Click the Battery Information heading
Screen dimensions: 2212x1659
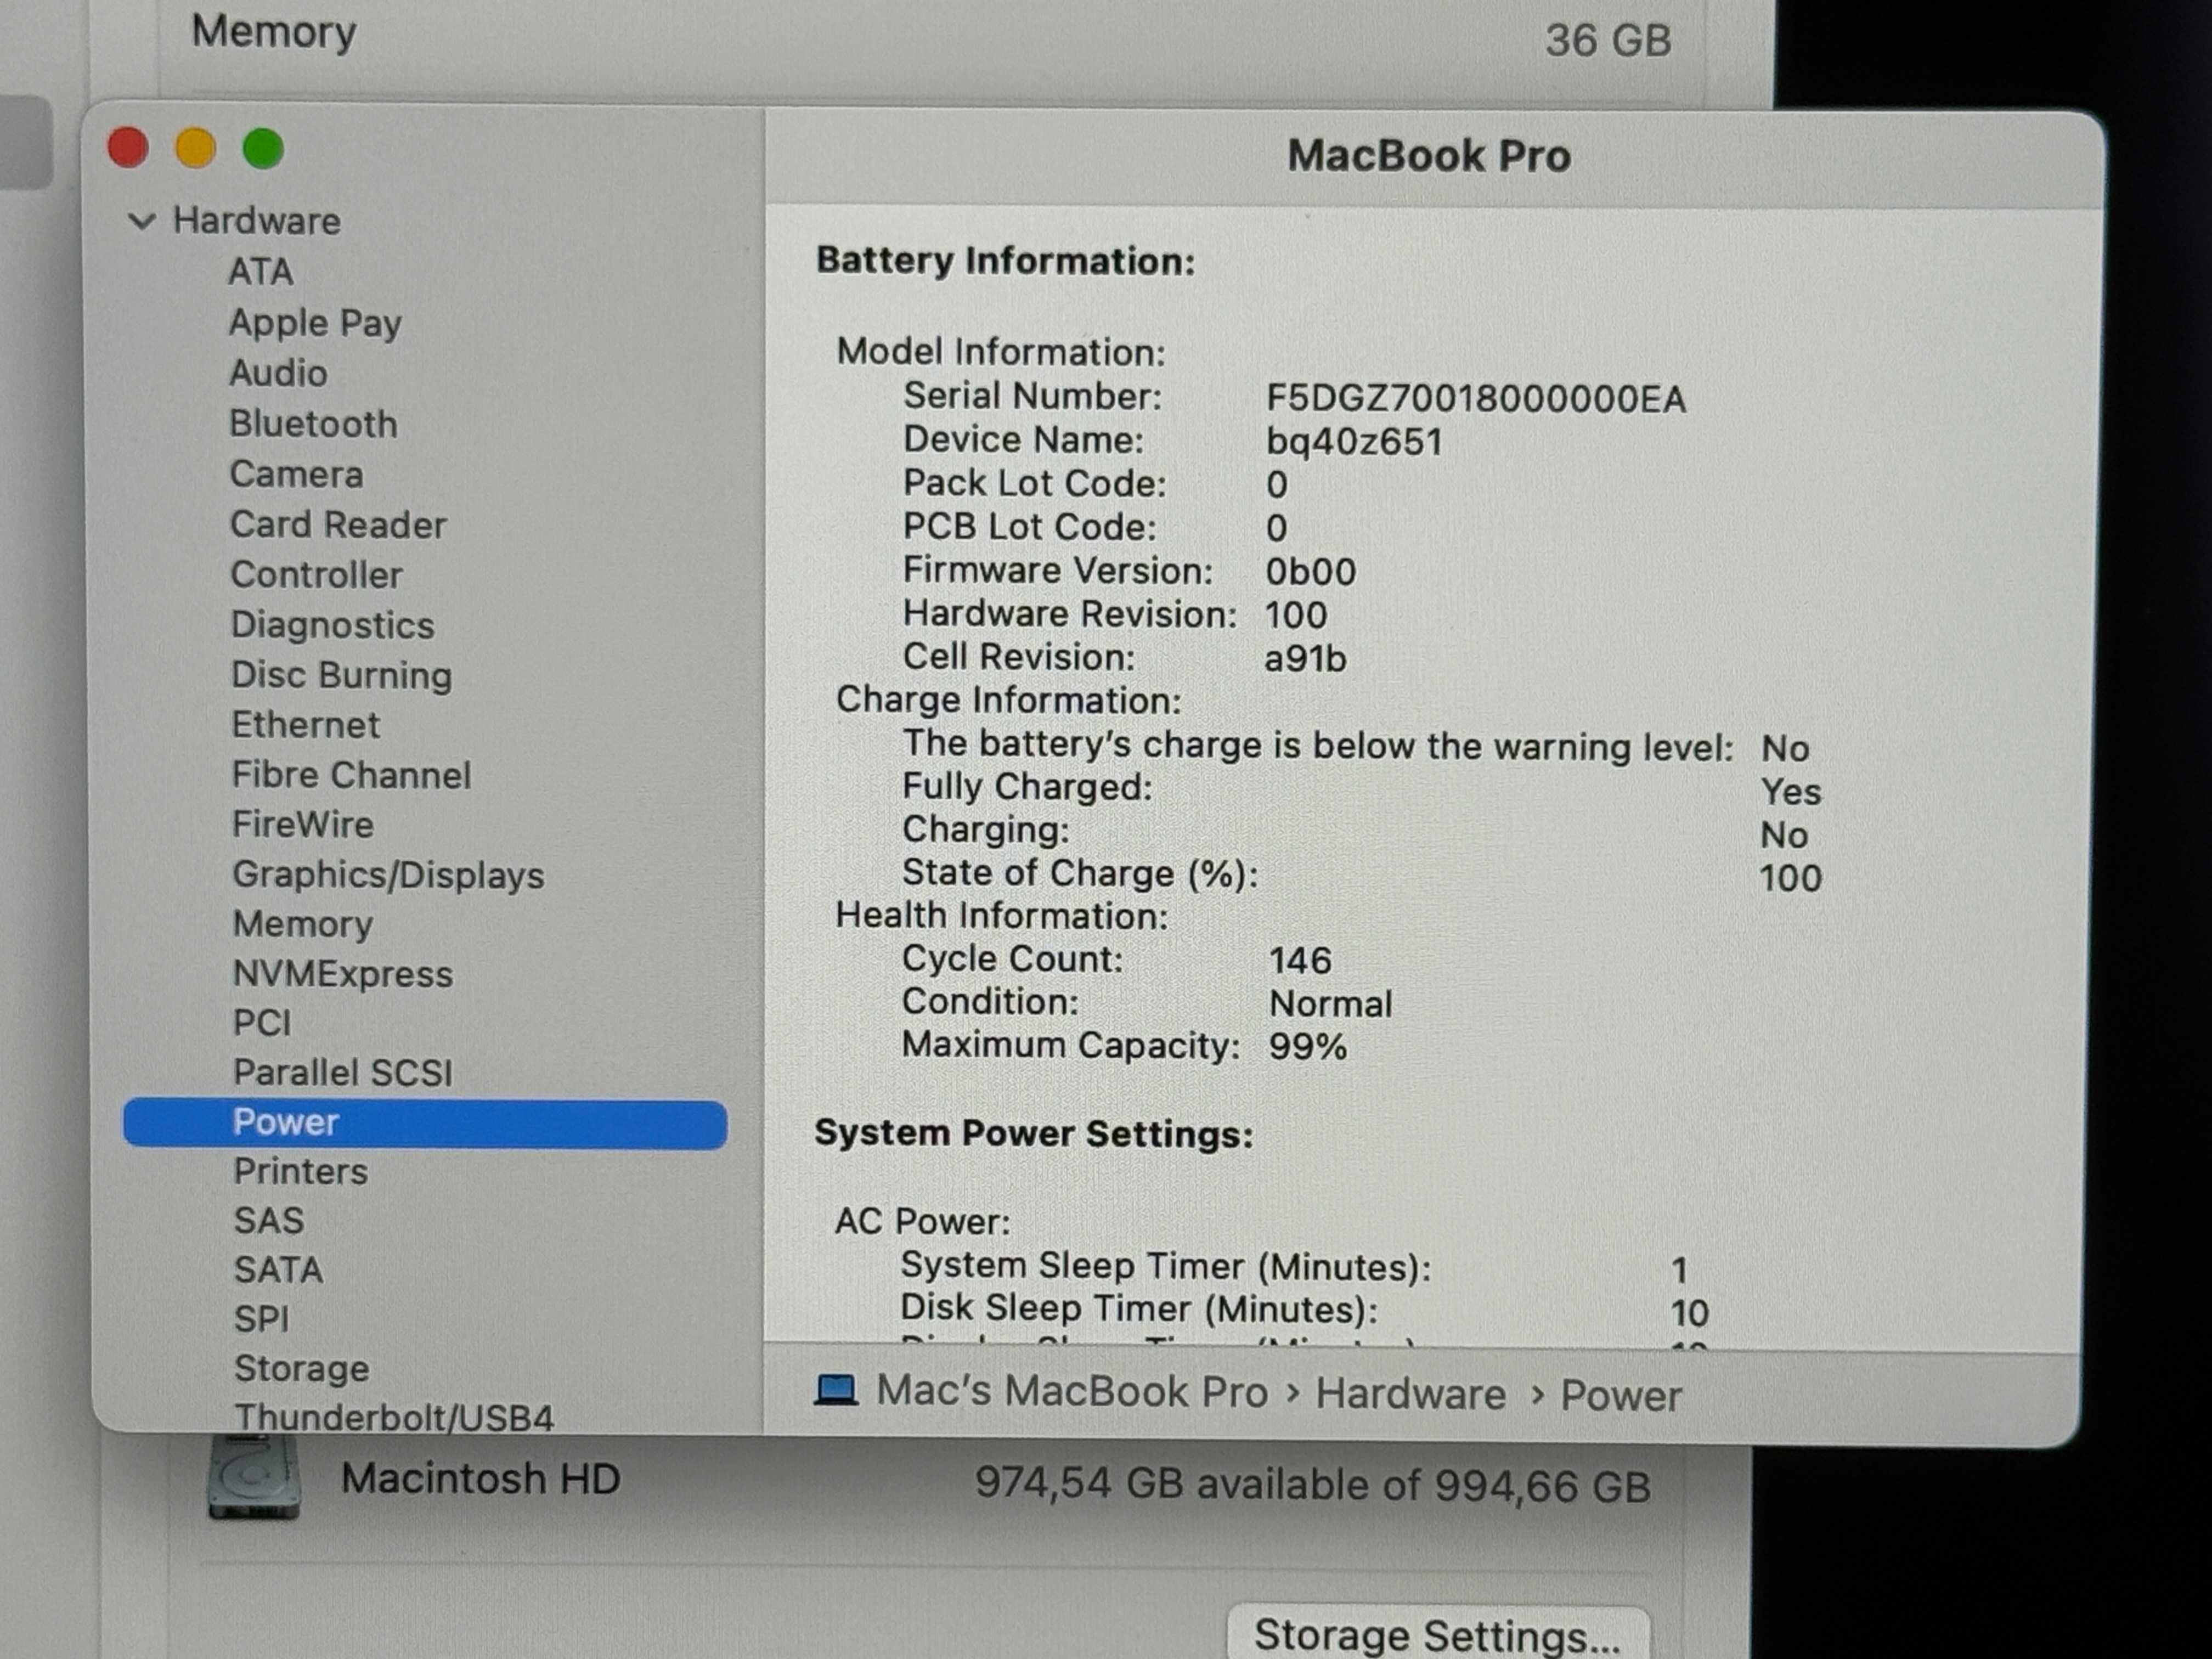pos(1005,262)
